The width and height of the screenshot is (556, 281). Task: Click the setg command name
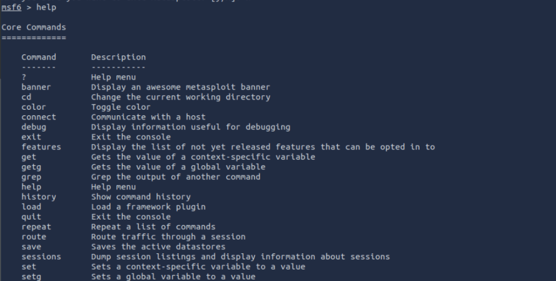[31, 277]
